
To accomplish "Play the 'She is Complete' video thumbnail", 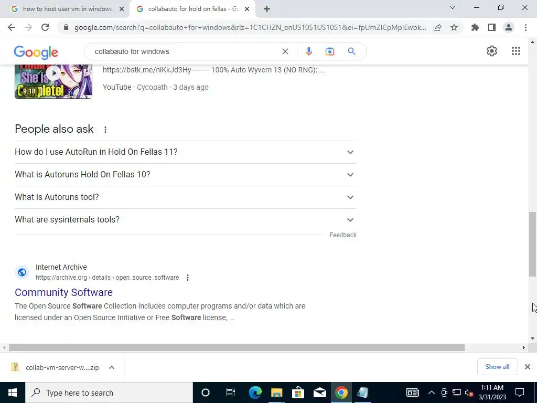I will pos(53,81).
